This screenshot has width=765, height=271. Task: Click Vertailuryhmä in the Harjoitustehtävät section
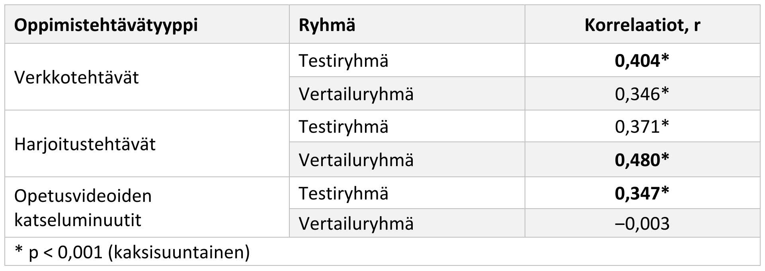pos(356,160)
